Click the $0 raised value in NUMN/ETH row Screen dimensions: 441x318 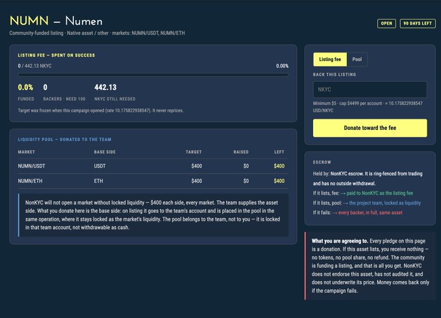point(246,181)
